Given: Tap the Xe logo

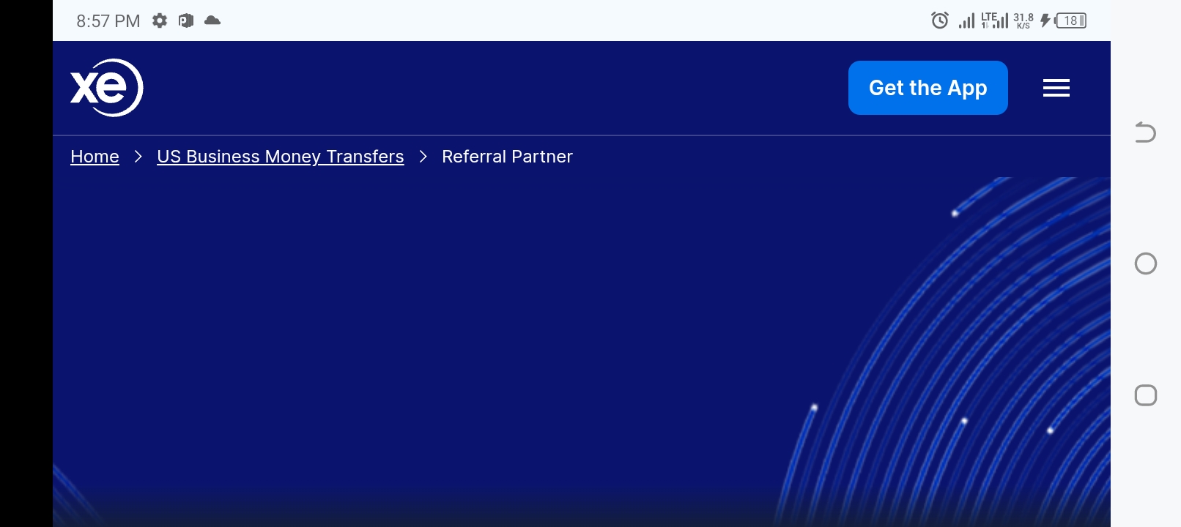Looking at the screenshot, I should point(107,88).
